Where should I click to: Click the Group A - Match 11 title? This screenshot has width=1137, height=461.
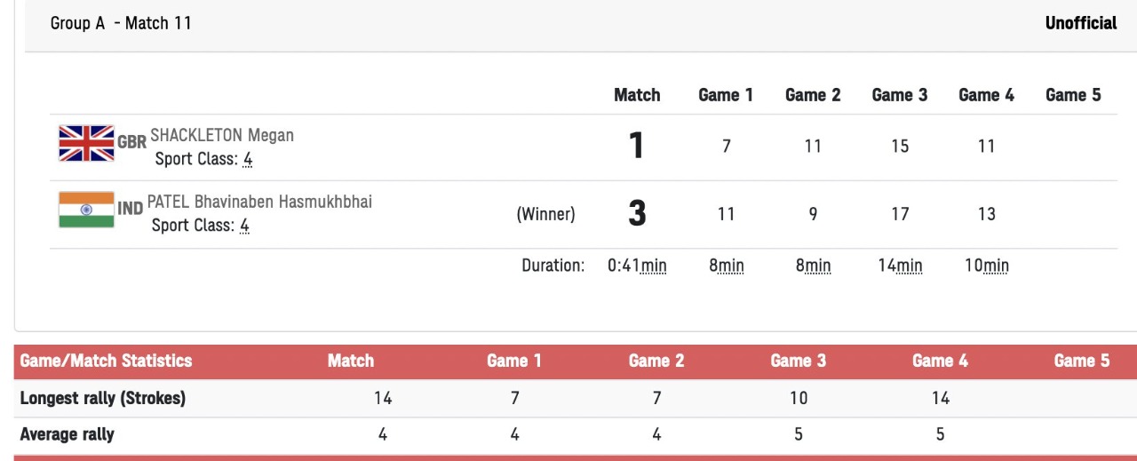[x=121, y=23]
